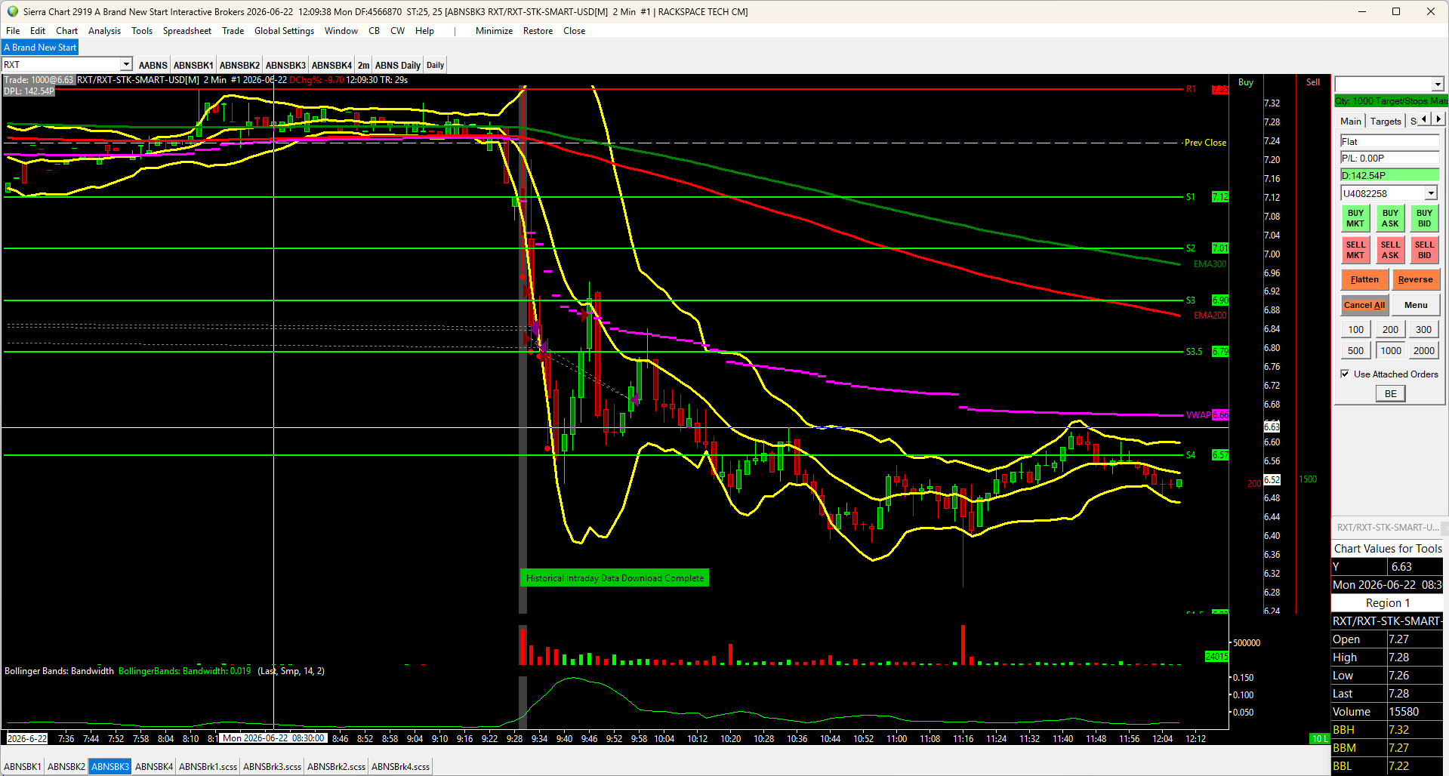Set quantity to 1000

tap(1390, 350)
